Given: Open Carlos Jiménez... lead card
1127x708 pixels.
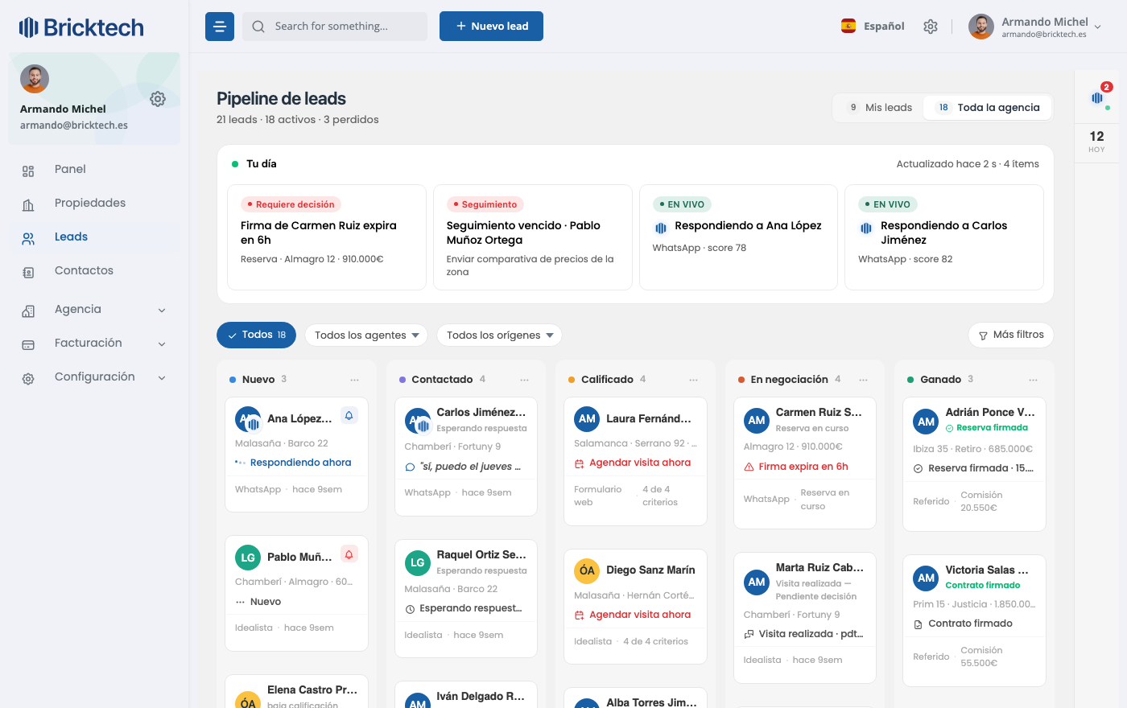Looking at the screenshot, I should tap(466, 456).
